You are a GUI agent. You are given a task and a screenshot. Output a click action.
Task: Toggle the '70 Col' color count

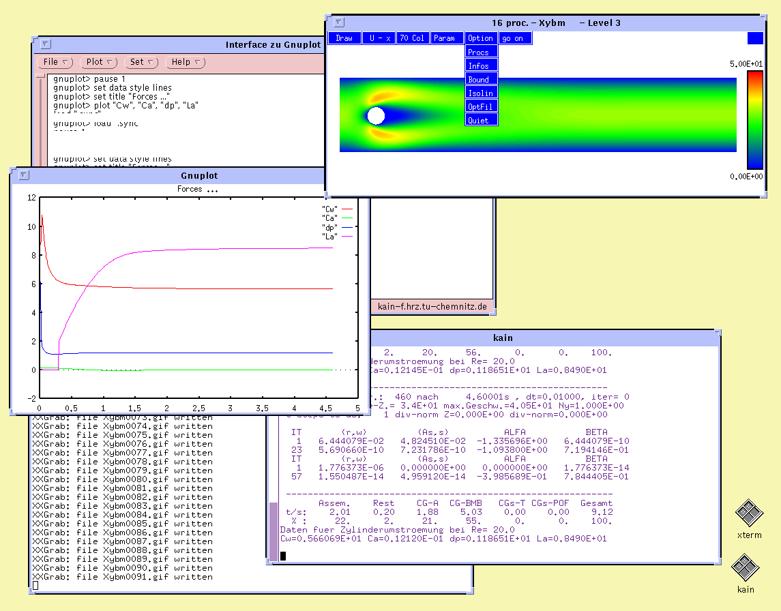point(413,38)
